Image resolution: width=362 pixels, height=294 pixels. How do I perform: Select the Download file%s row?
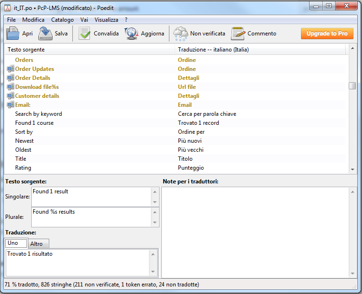176,87
